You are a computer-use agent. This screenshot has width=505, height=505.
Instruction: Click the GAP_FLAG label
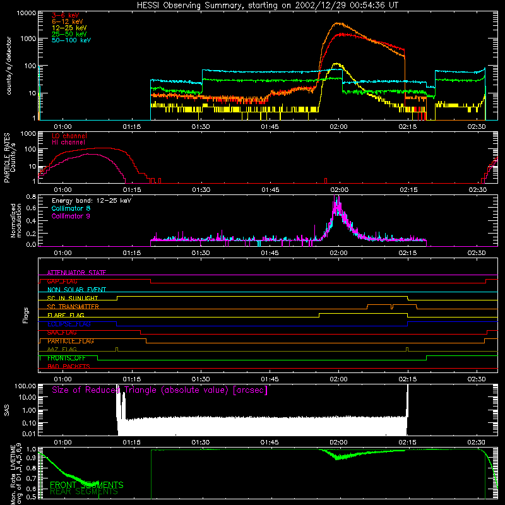tap(62, 282)
